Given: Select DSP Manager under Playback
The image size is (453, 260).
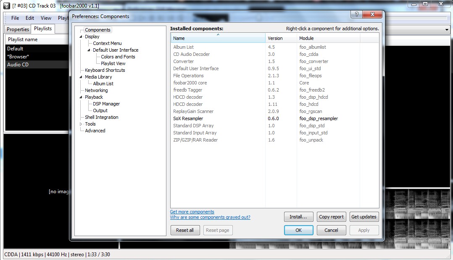Looking at the screenshot, I should (x=106, y=104).
